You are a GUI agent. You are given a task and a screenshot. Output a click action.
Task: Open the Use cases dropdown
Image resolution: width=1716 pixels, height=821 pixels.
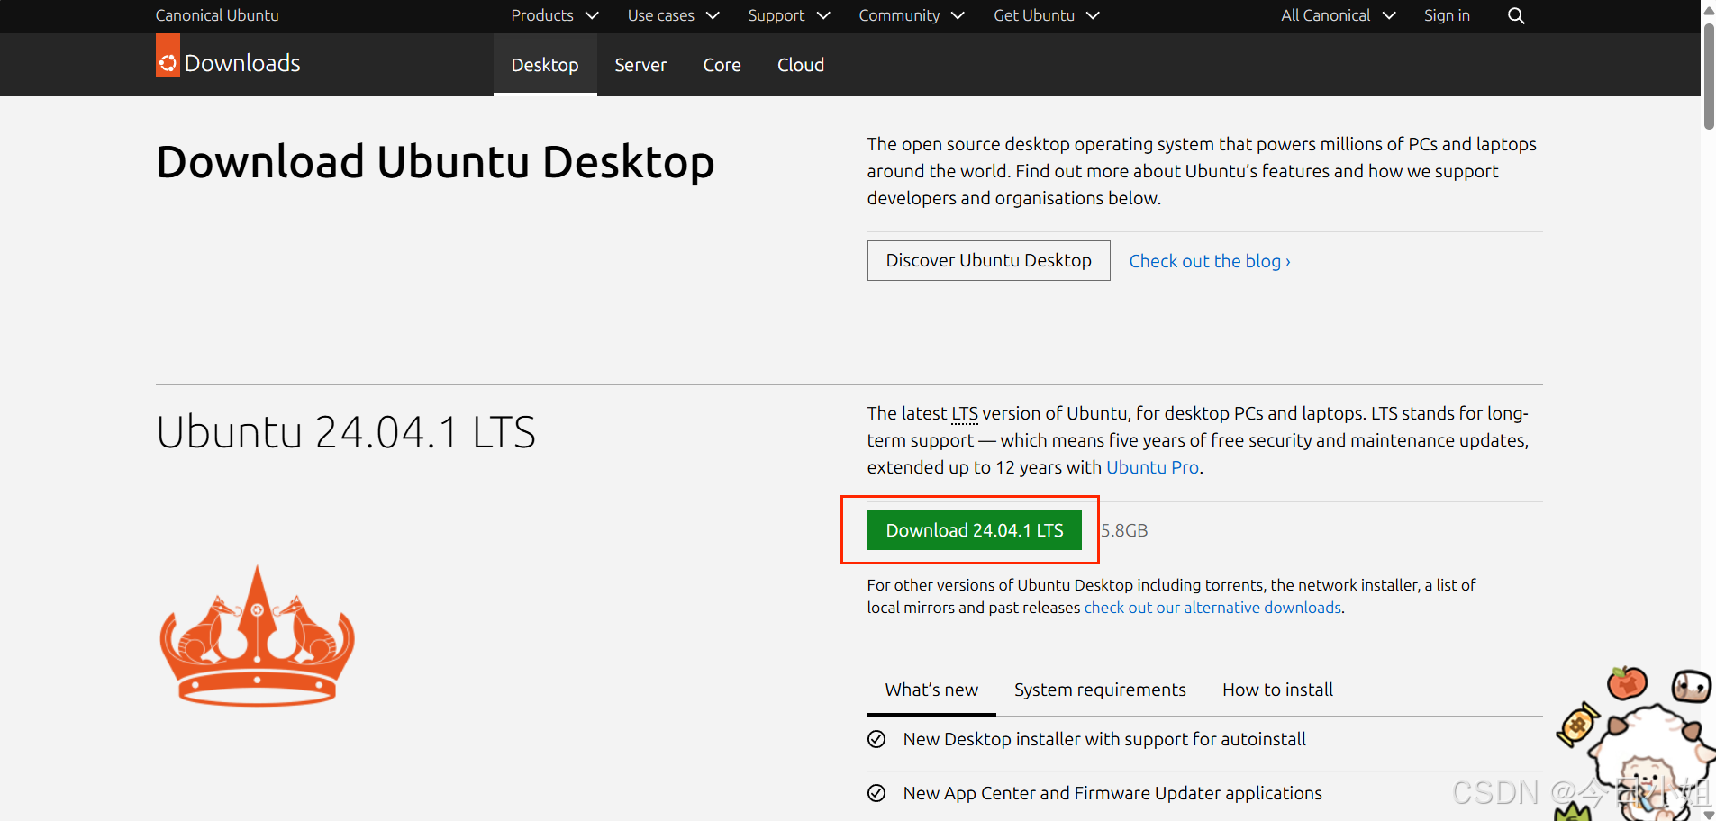[x=673, y=15]
